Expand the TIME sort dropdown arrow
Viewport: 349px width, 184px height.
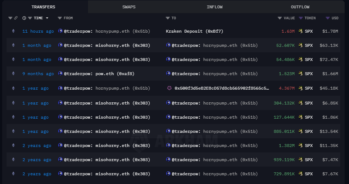(x=47, y=18)
